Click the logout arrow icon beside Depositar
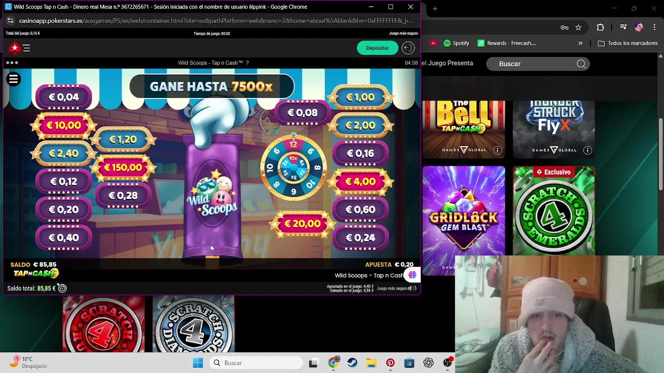The image size is (664, 373). (408, 48)
